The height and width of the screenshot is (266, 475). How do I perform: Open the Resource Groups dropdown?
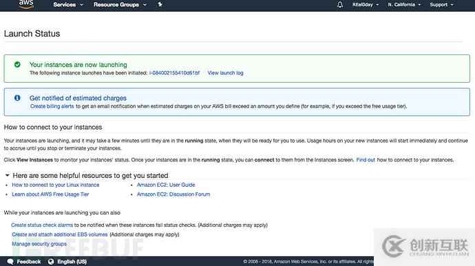point(120,5)
